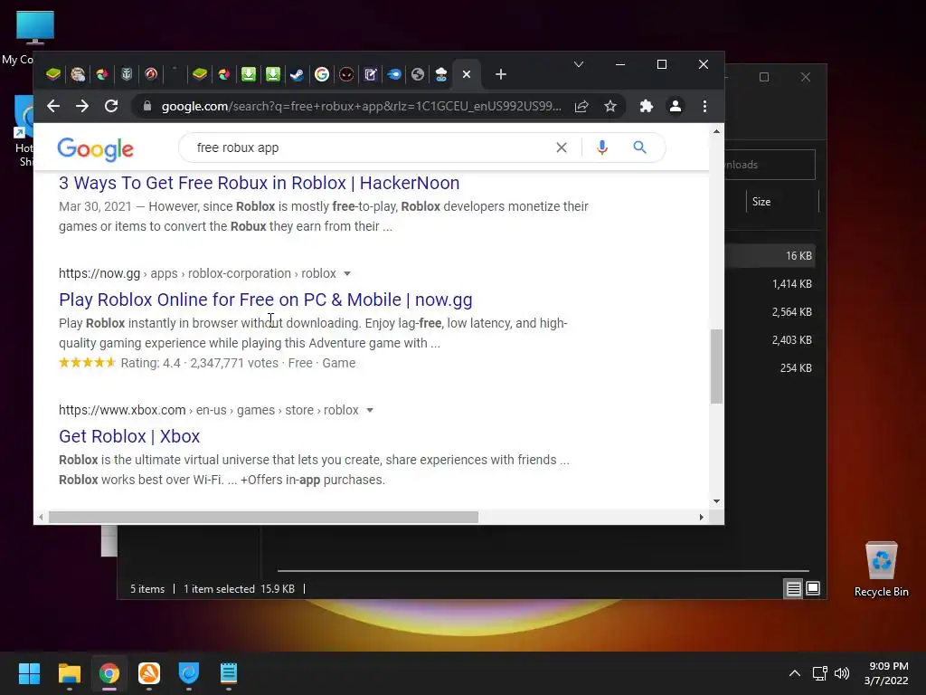Open Chrome's three-dot menu

click(704, 107)
